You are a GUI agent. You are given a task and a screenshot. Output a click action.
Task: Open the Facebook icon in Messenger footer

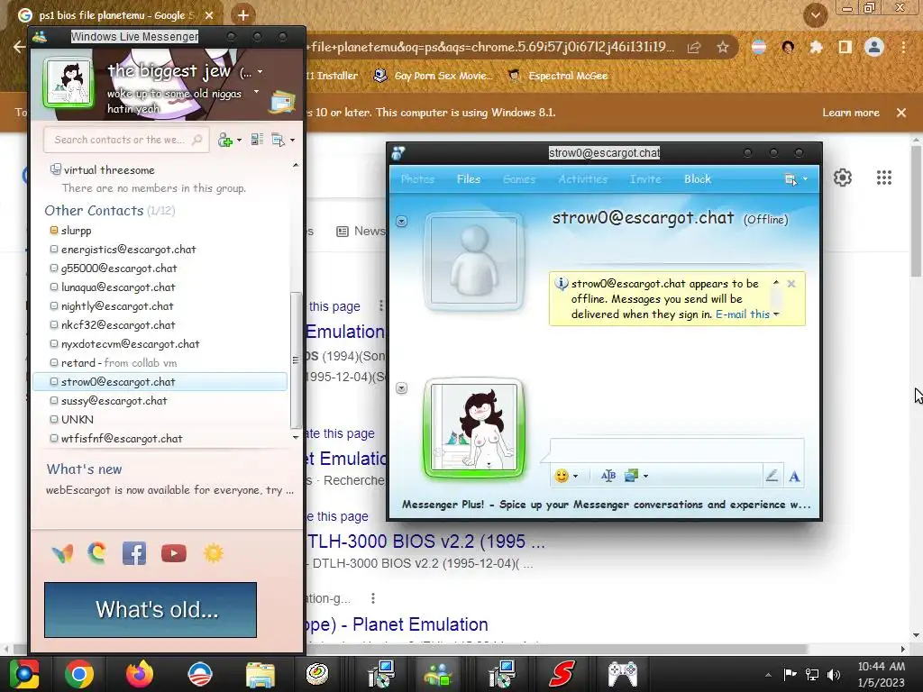coord(134,554)
